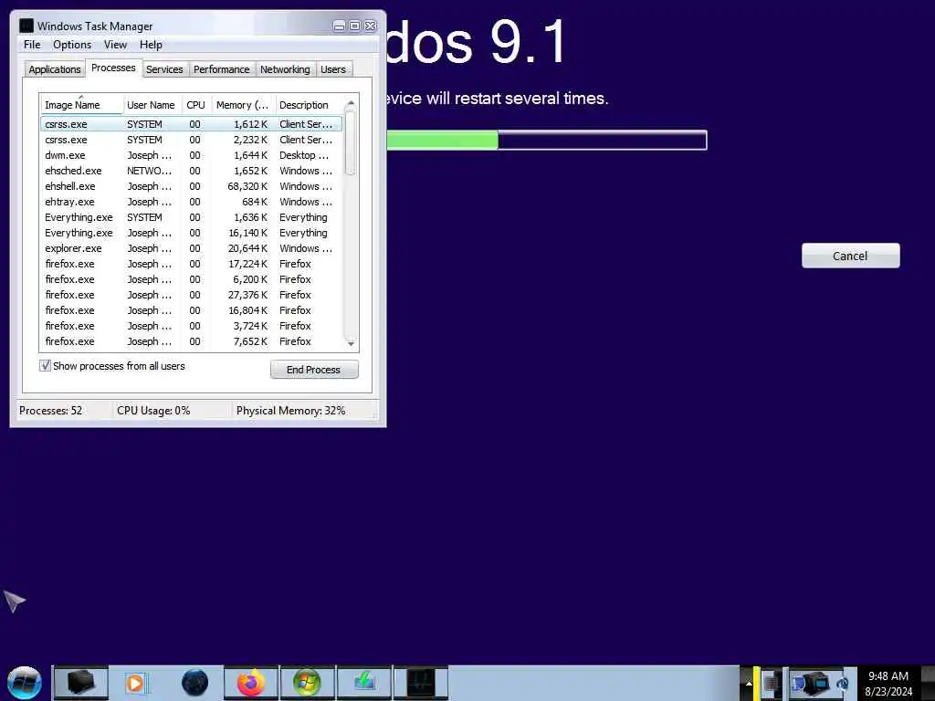Switch to the Applications tab
Viewport: 935px width, 701px height.
tap(54, 69)
